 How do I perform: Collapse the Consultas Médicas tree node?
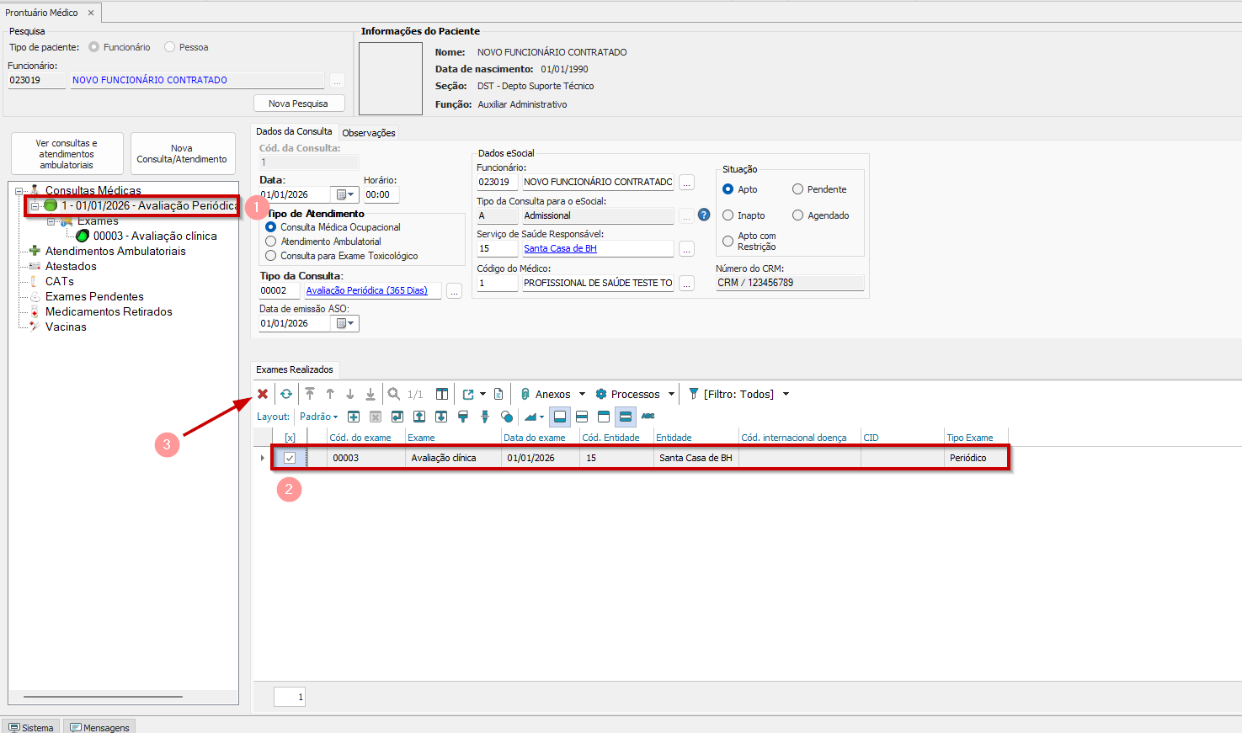(19, 191)
